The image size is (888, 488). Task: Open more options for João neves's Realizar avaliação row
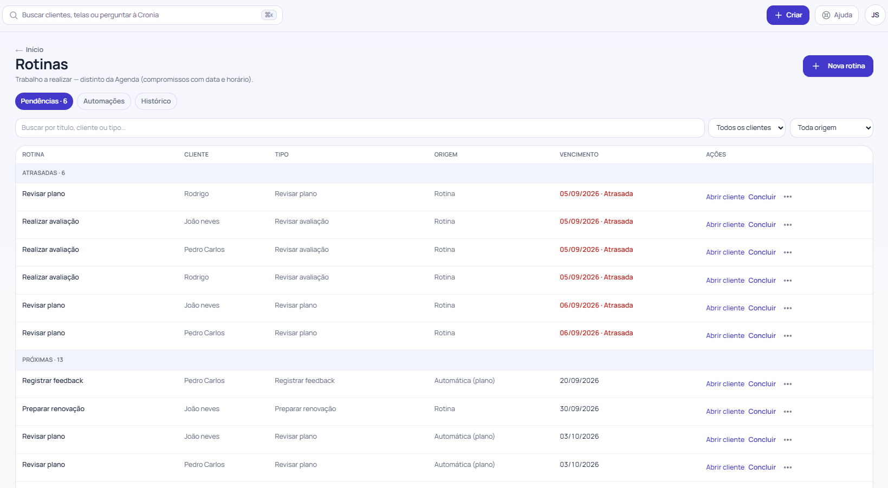pyautogui.click(x=788, y=225)
